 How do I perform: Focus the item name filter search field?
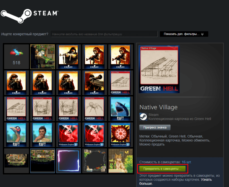[104, 34]
